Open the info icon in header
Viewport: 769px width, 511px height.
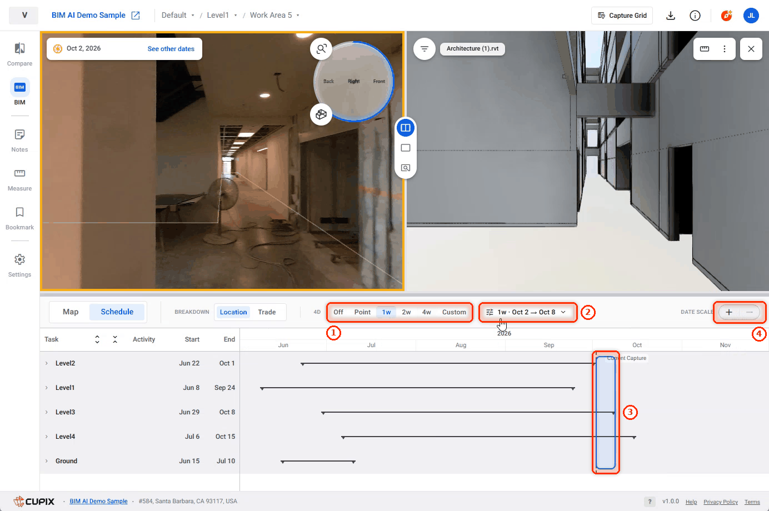[x=695, y=16]
